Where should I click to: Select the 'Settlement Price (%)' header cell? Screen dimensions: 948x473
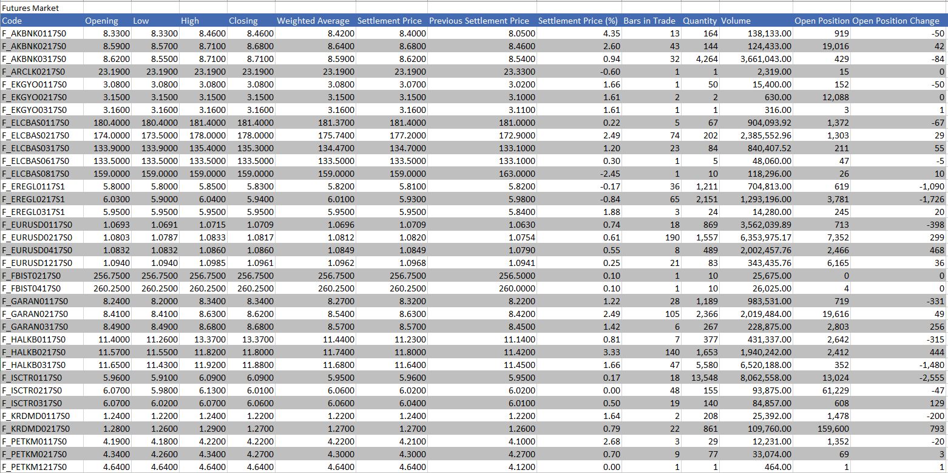coord(579,21)
